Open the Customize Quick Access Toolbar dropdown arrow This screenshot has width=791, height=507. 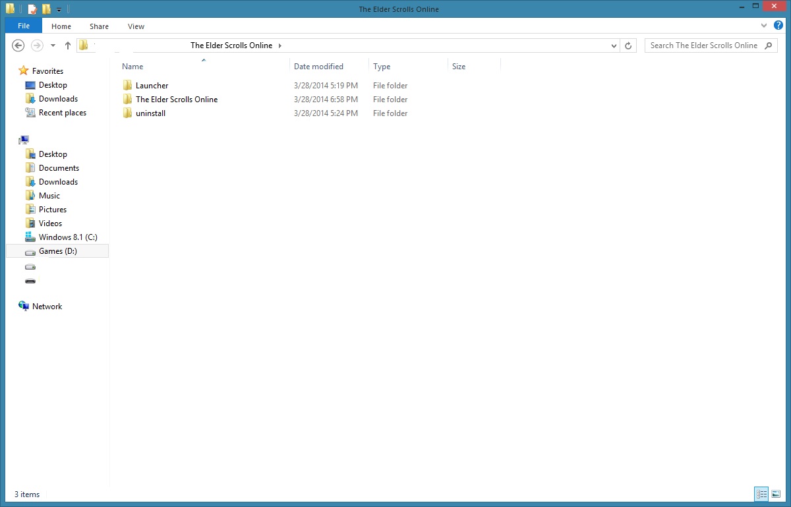(59, 10)
